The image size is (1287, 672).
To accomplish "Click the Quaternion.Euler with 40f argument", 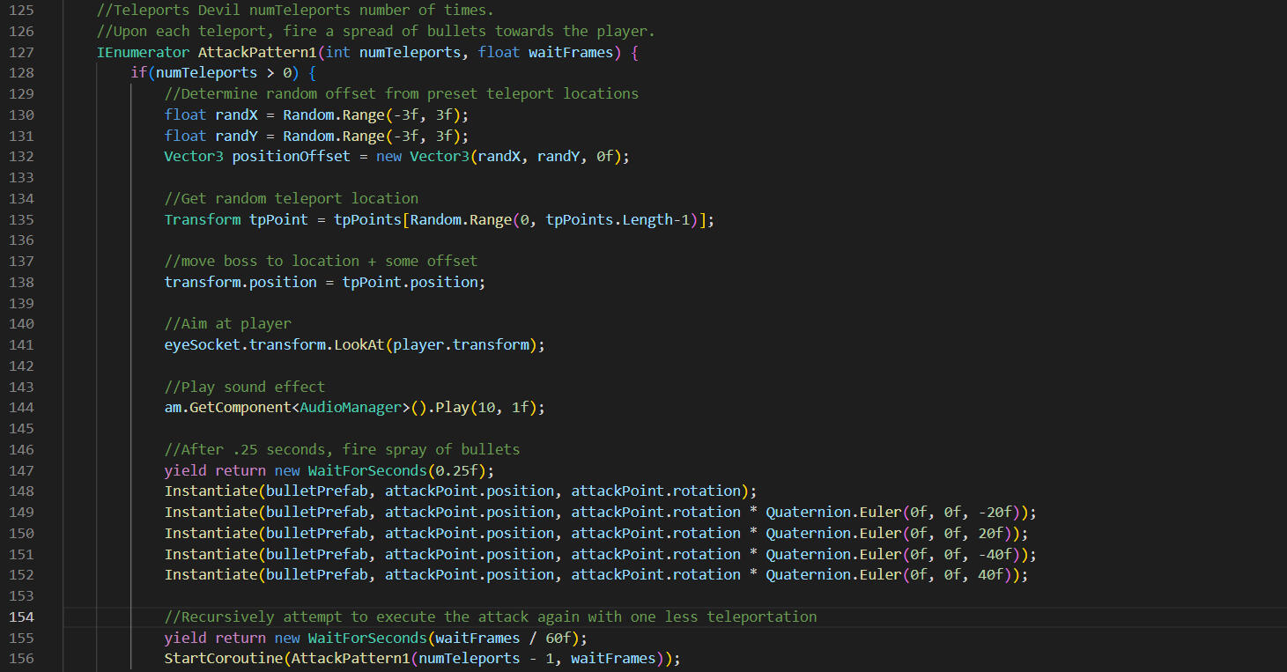I will 891,574.
